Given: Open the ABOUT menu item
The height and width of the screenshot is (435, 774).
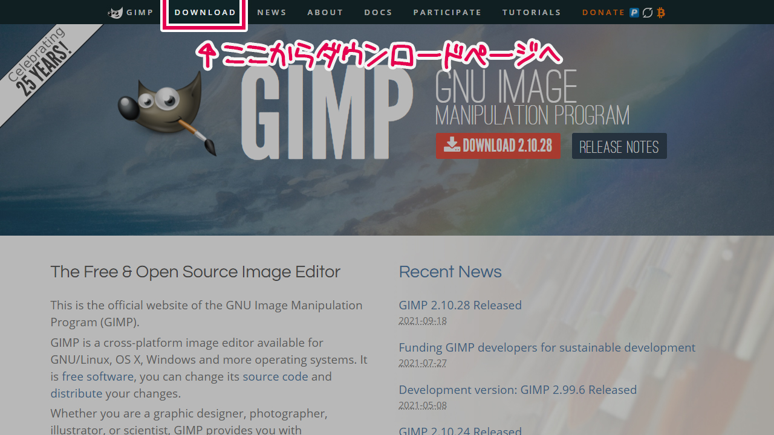Looking at the screenshot, I should [325, 12].
